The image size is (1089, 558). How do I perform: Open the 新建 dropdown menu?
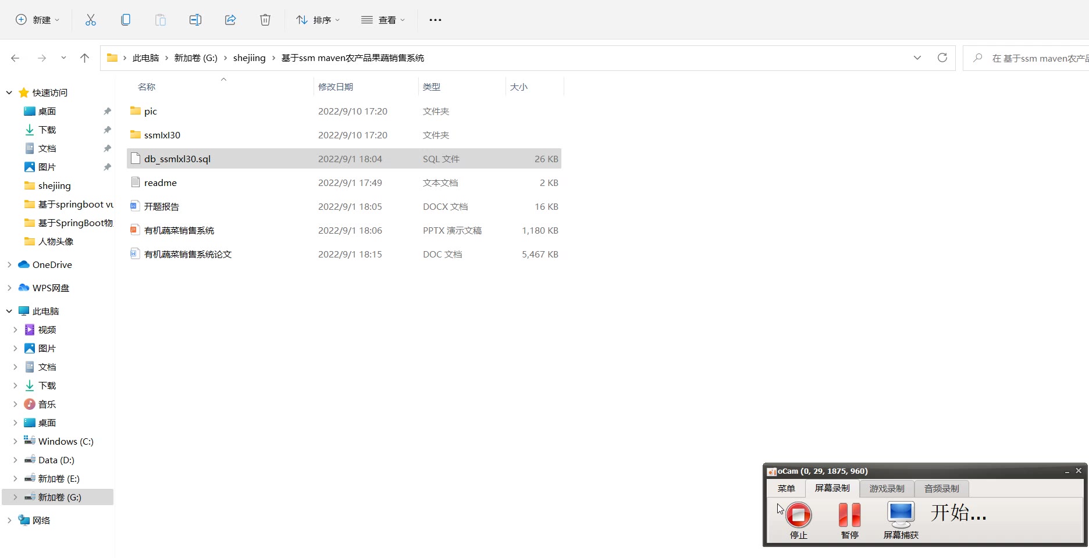click(37, 20)
